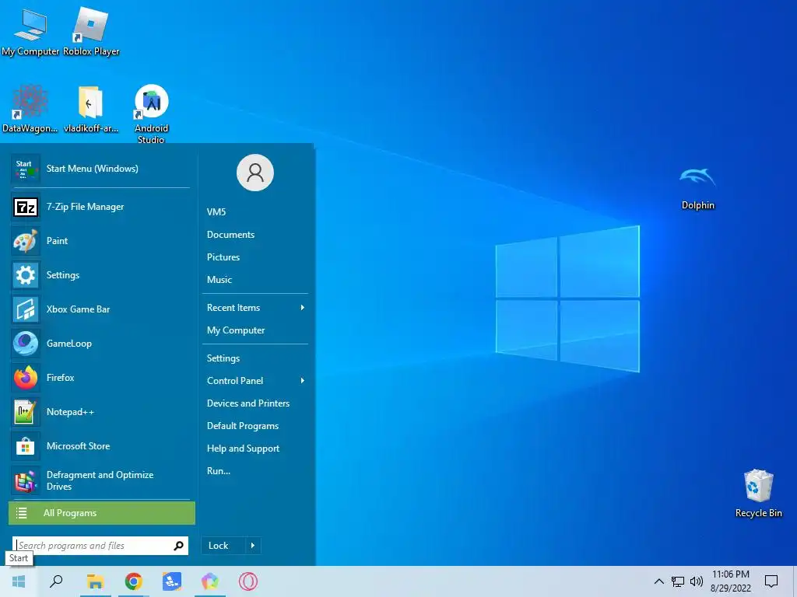
Task: Open volume speaker tray icon
Action: pyautogui.click(x=697, y=581)
